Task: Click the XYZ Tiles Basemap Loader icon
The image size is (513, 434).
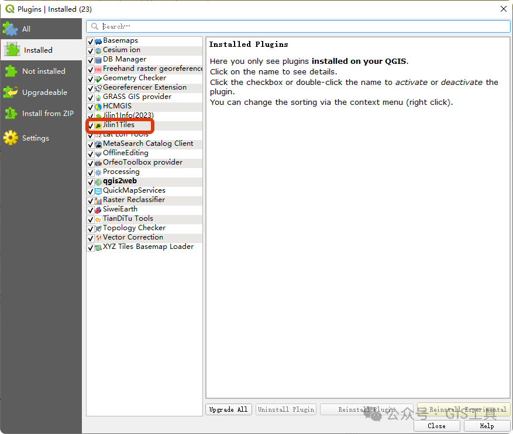Action: (98, 248)
